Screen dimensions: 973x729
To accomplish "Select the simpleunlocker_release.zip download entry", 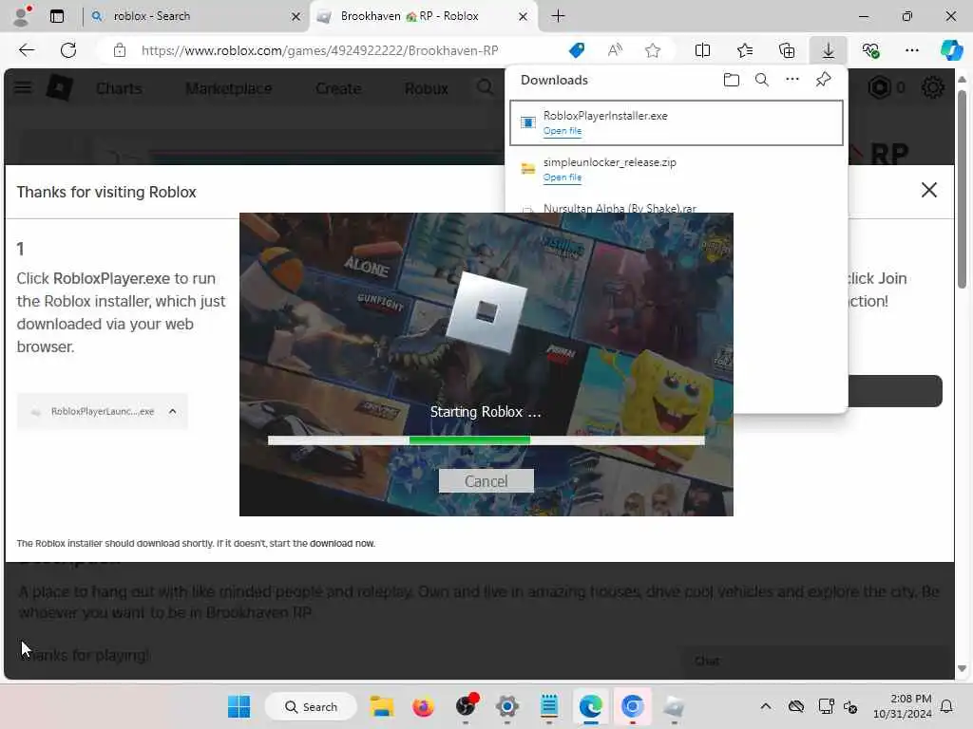I will [x=677, y=169].
